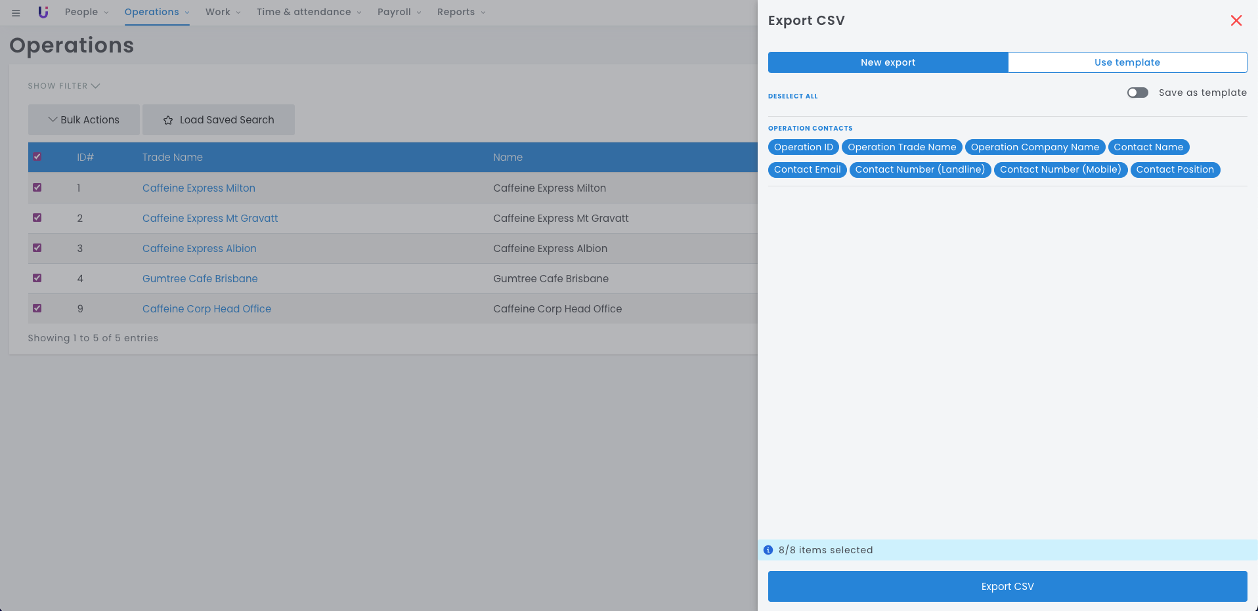Uncheck the select-all header checkbox
This screenshot has height=611, width=1258.
pos(37,157)
